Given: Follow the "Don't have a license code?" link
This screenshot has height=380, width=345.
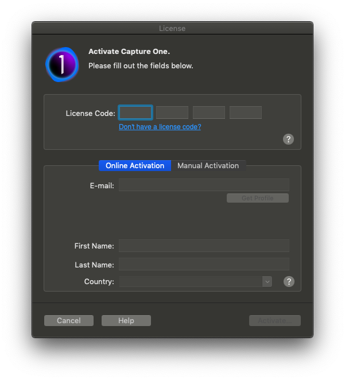Looking at the screenshot, I should pyautogui.click(x=160, y=127).
